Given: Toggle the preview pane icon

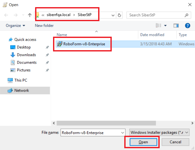Looking at the screenshot, I should coord(176,25).
